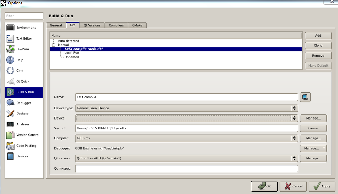Image resolution: width=338 pixels, height=194 pixels.
Task: Confirm with the OK button
Action: pos(264,186)
